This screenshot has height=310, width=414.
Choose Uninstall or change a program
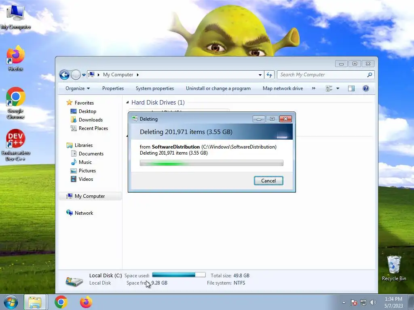point(218,88)
